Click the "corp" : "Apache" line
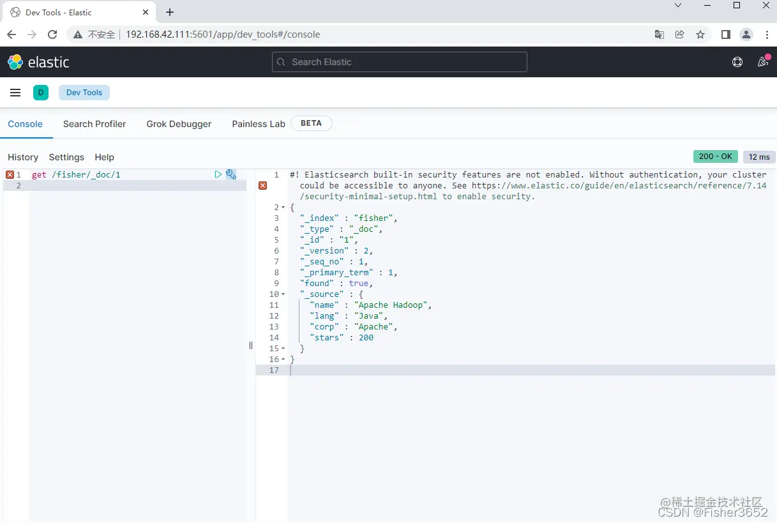Screen dimensions: 777x523 point(354,326)
